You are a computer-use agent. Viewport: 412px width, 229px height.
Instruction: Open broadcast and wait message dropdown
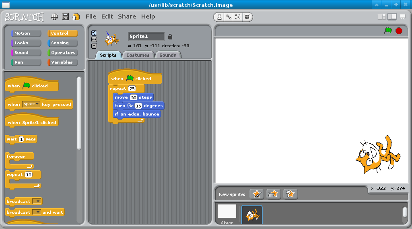(x=37, y=212)
